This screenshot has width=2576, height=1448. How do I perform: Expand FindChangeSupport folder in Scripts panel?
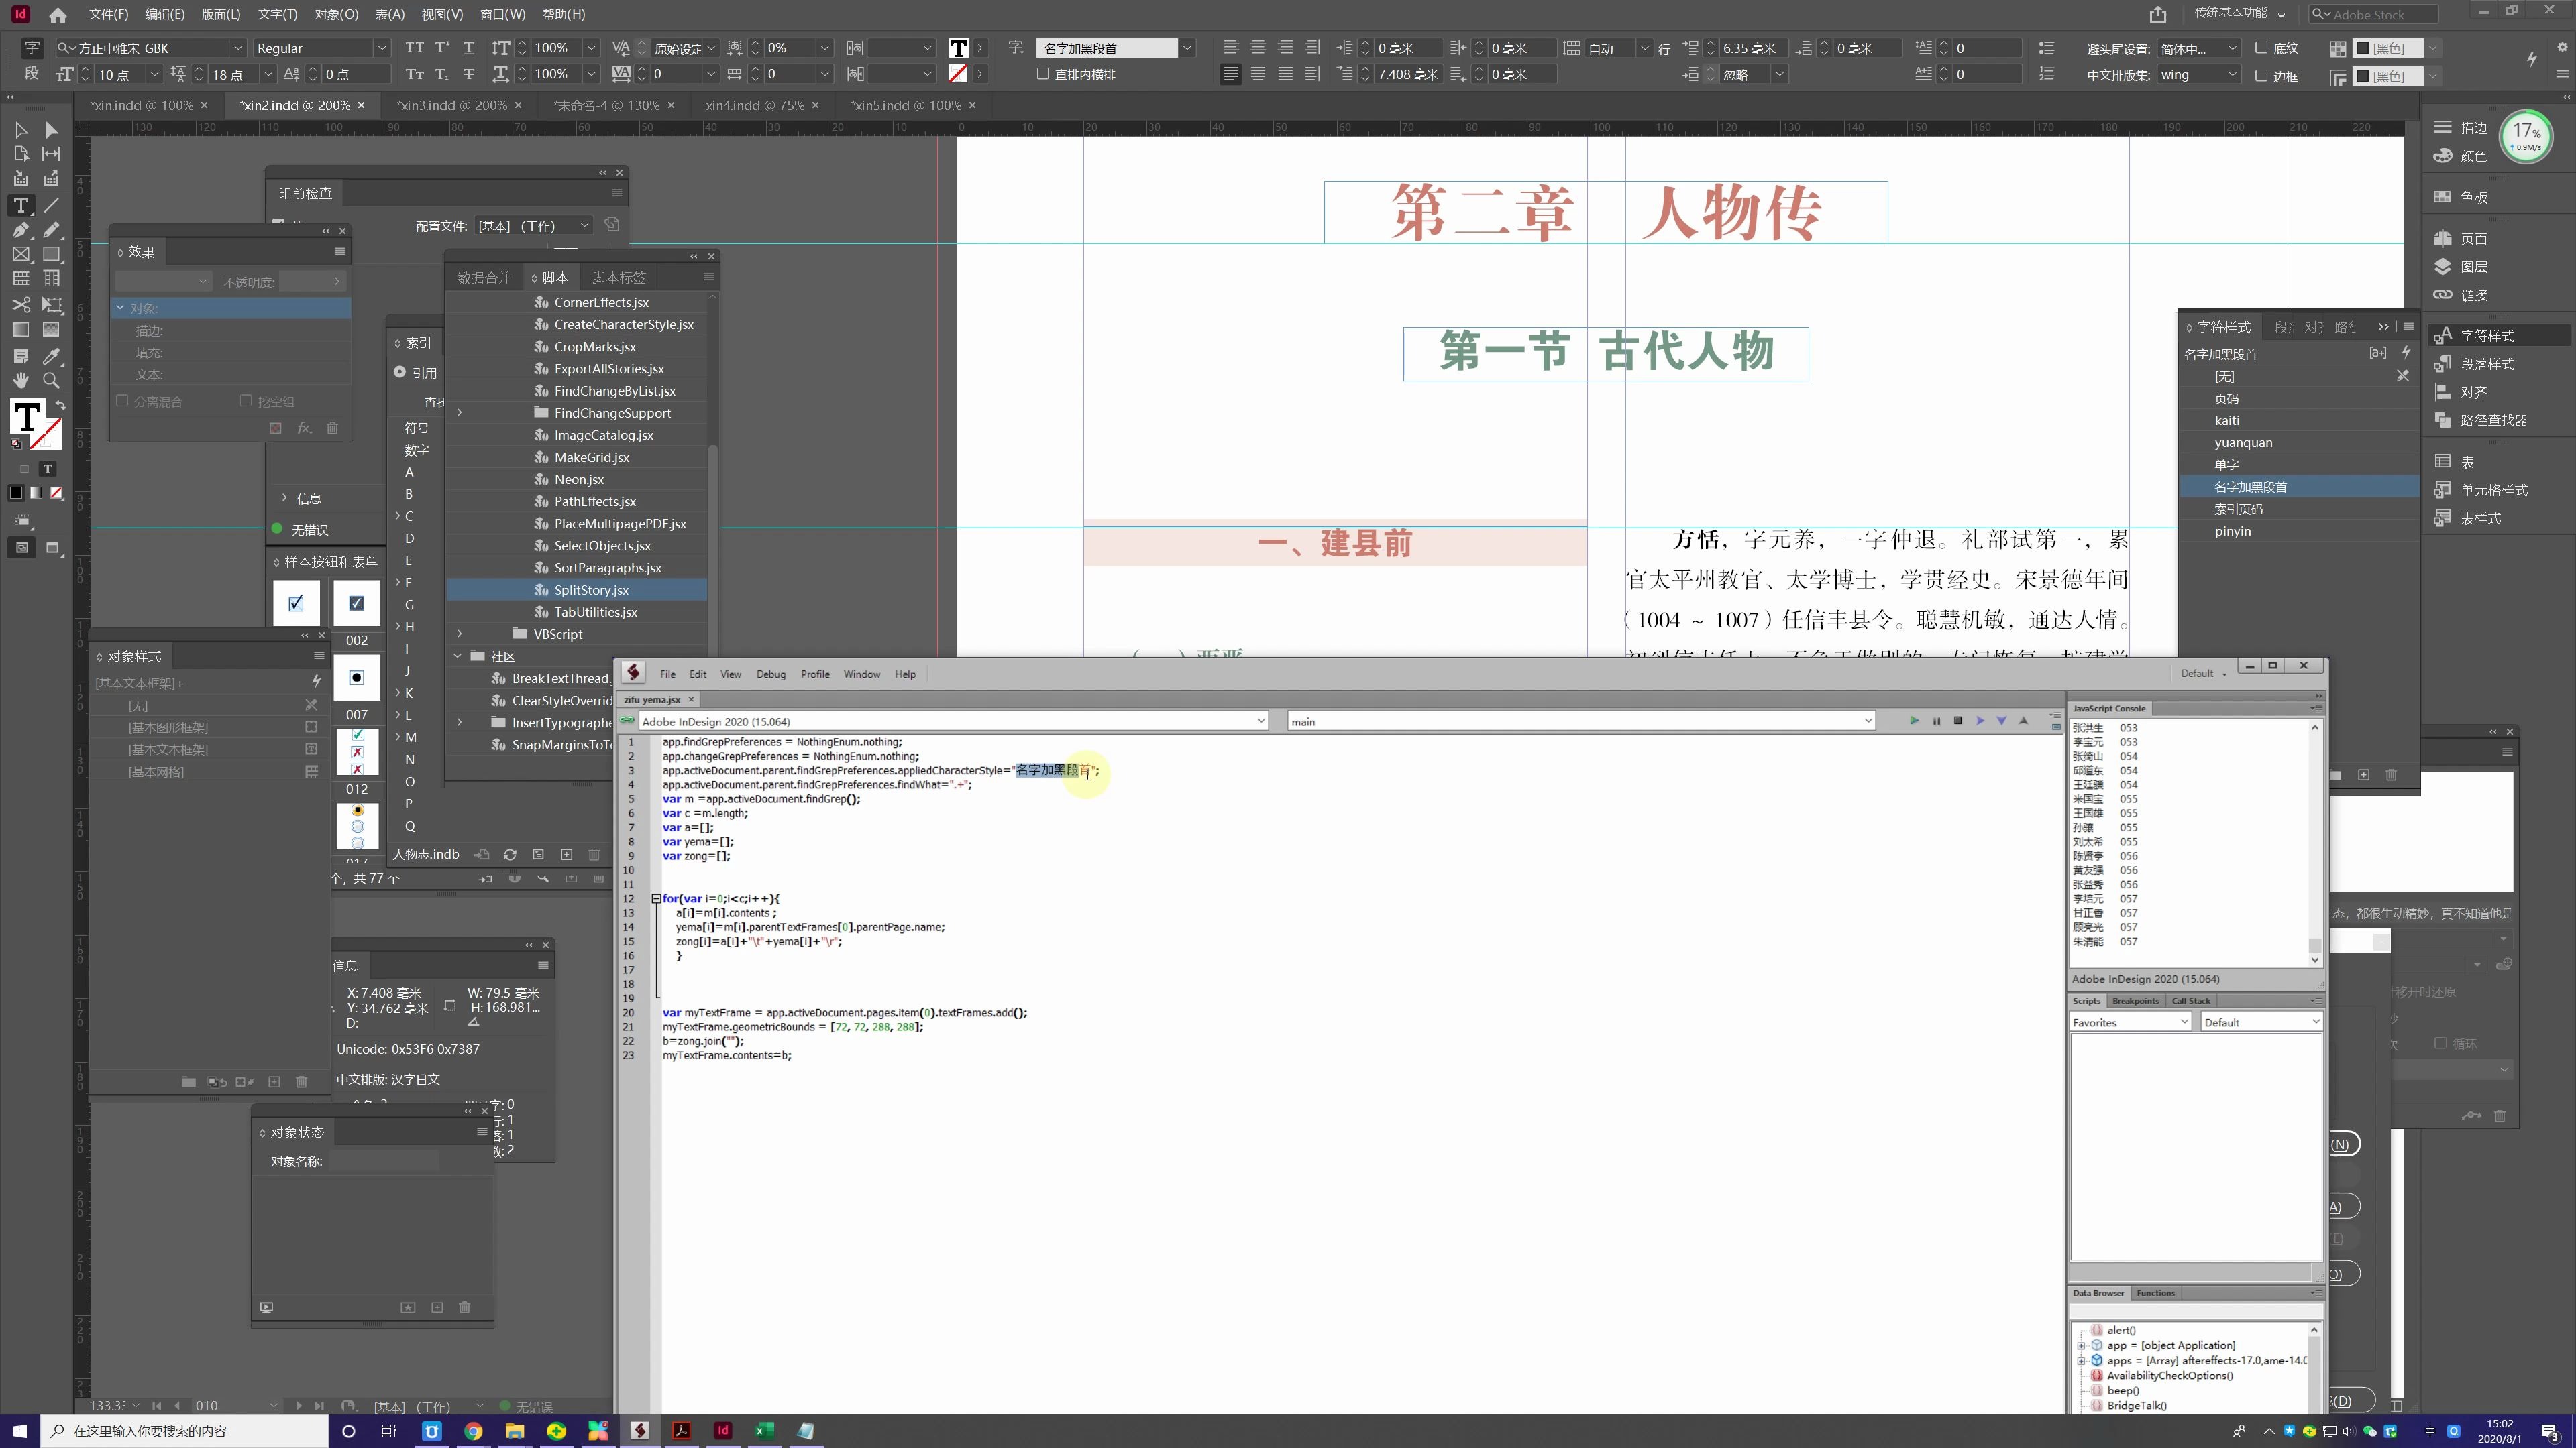[460, 413]
